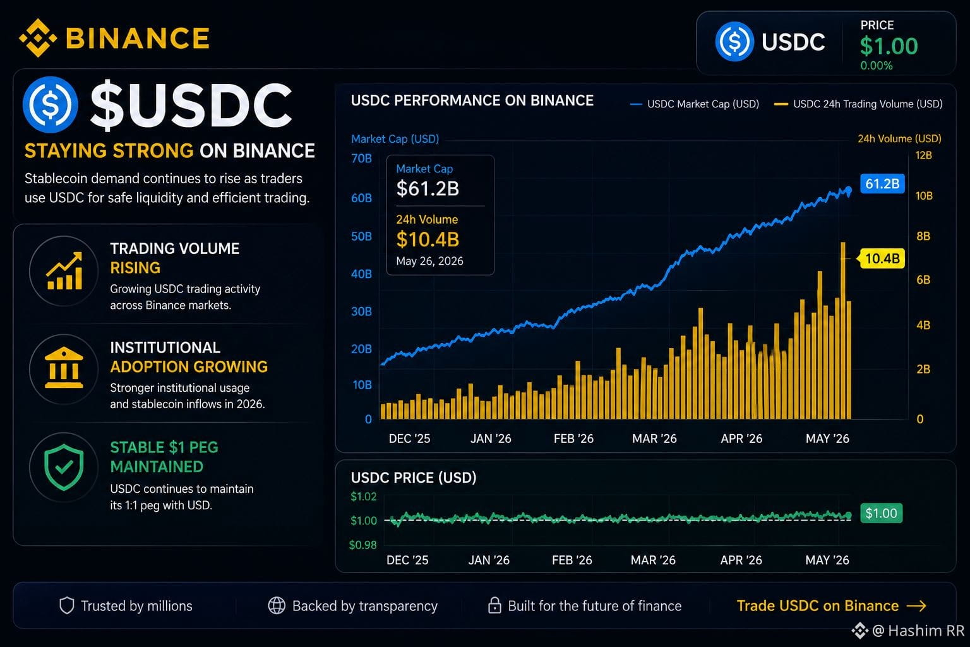This screenshot has width=970, height=647.
Task: Click DEC '25 label on performance chart
Action: (409, 438)
